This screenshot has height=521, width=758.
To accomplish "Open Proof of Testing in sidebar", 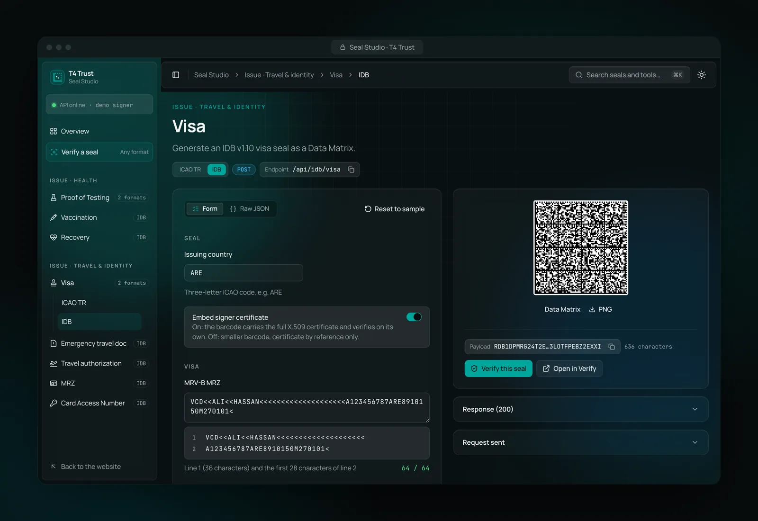I will [99, 198].
